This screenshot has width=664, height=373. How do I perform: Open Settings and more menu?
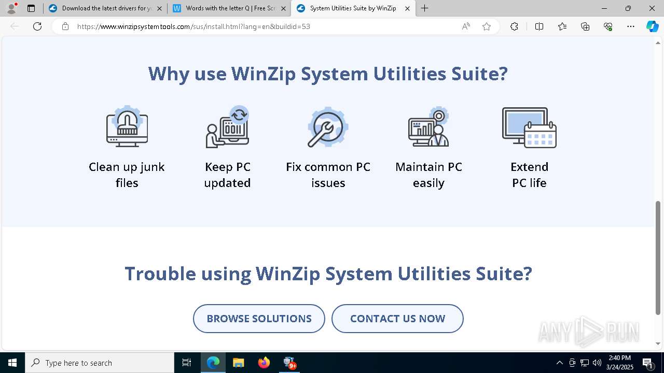(631, 26)
